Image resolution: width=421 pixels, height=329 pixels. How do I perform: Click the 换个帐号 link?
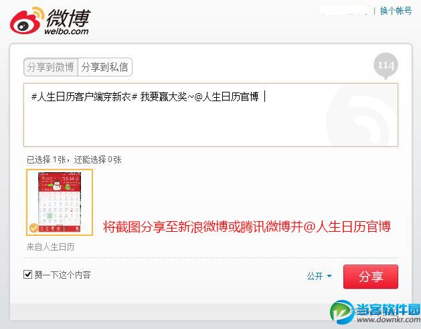396,11
